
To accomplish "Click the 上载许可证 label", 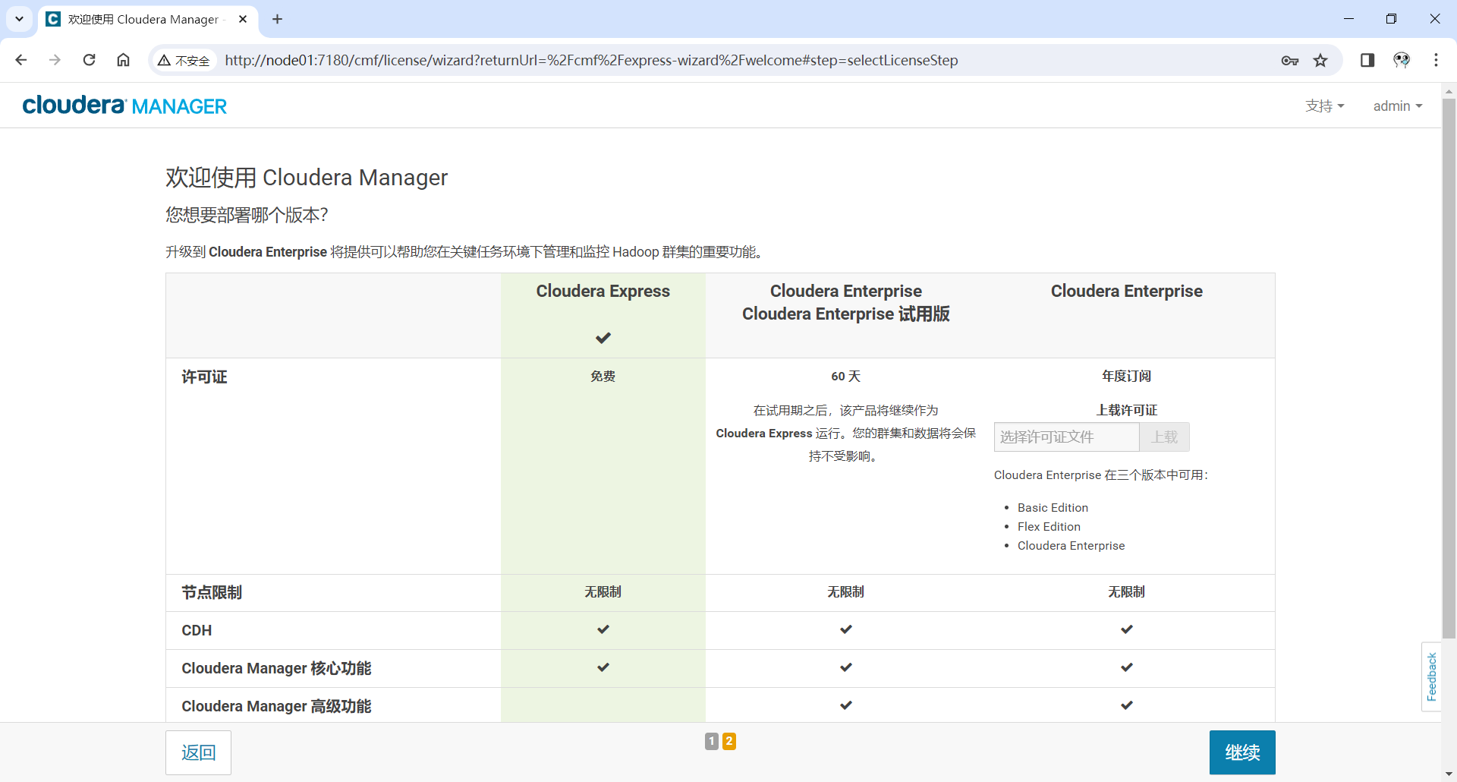I will 1126,411.
